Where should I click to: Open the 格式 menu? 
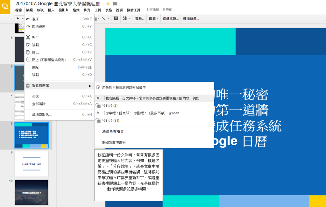(76, 10)
